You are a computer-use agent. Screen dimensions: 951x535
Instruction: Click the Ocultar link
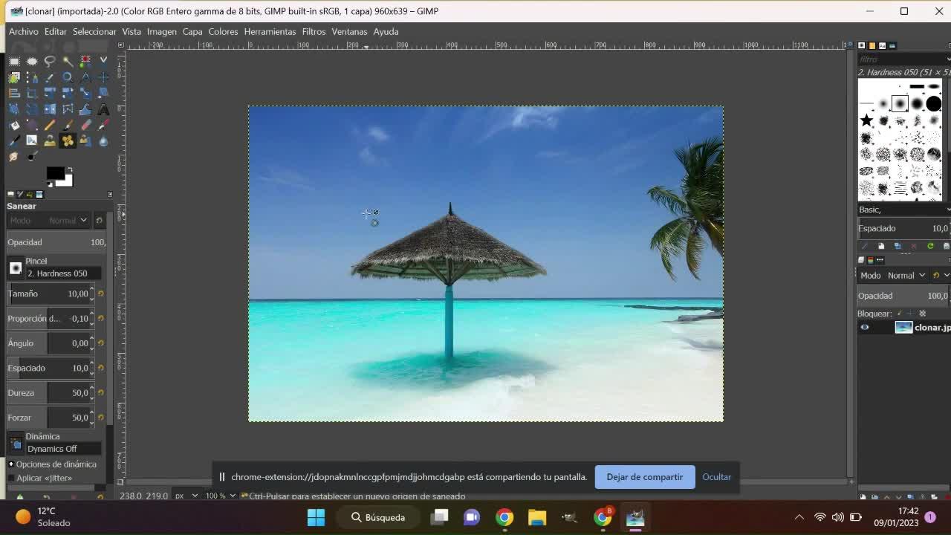tap(717, 477)
